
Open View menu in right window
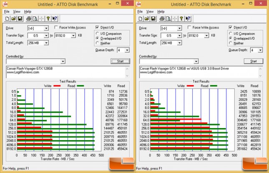click(150, 12)
